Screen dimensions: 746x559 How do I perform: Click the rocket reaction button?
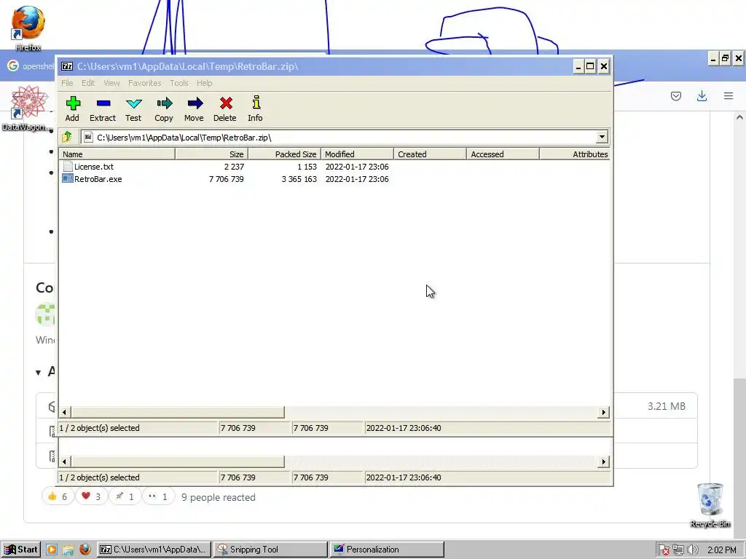coord(125,496)
